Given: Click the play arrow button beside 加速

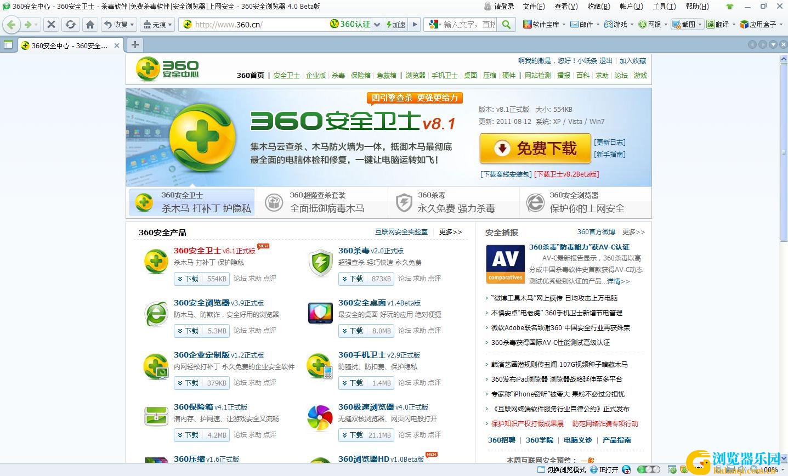Looking at the screenshot, I should pyautogui.click(x=415, y=25).
